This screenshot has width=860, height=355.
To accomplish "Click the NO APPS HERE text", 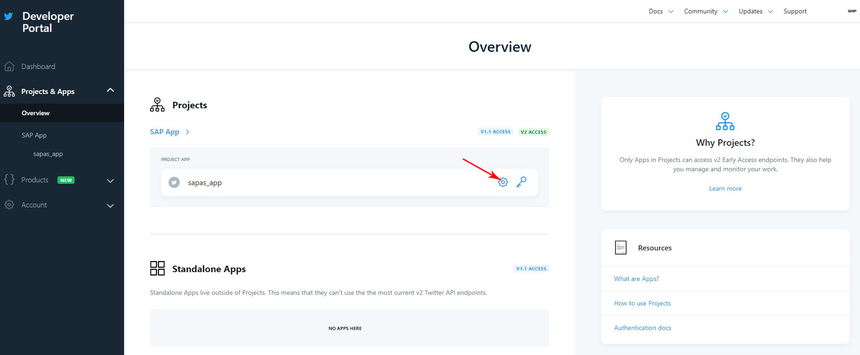I will tap(345, 328).
